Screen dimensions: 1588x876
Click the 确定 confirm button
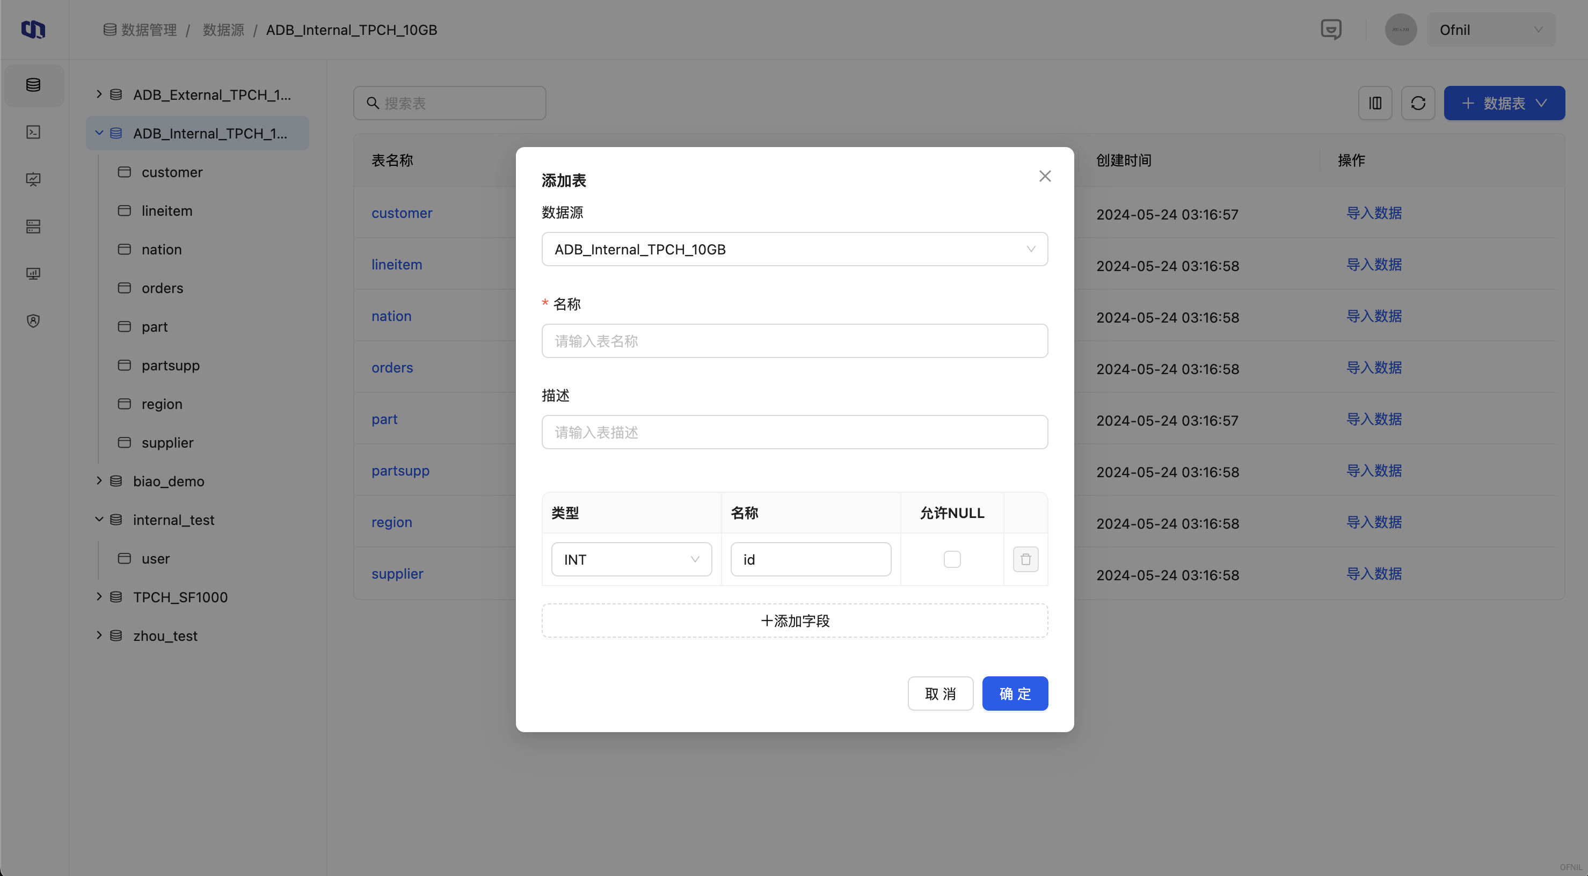click(1015, 693)
